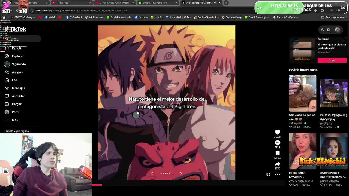Save the post with the bookmark icon
This screenshot has height=196, width=349.
click(x=278, y=153)
